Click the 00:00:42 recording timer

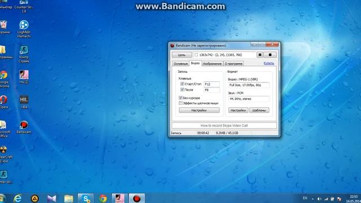point(203,133)
